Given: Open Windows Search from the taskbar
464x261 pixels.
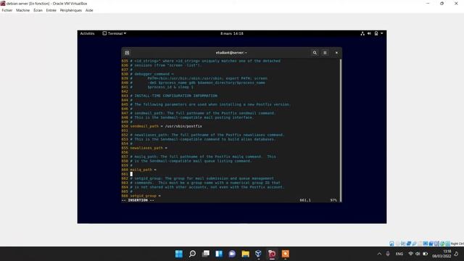Looking at the screenshot, I should (192, 254).
